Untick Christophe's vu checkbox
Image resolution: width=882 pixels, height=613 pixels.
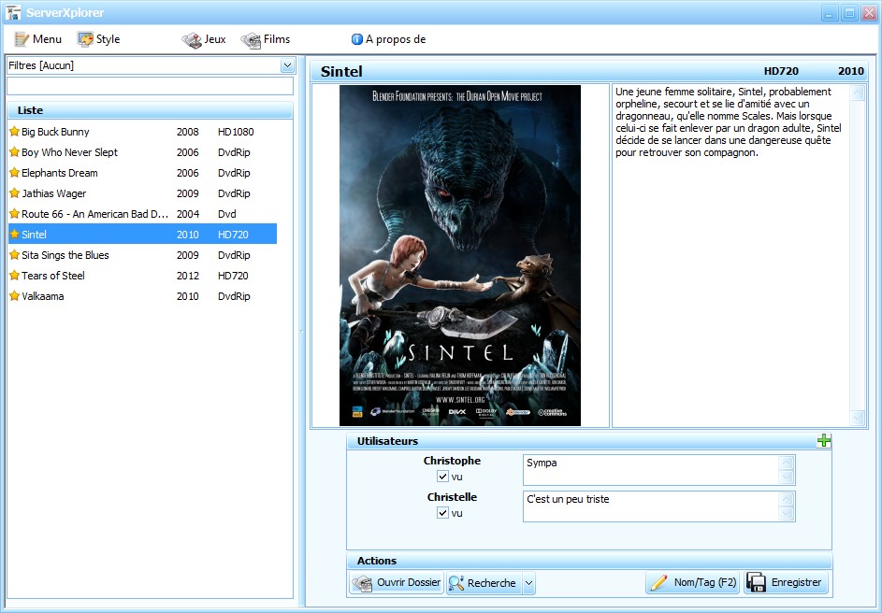pyautogui.click(x=442, y=477)
